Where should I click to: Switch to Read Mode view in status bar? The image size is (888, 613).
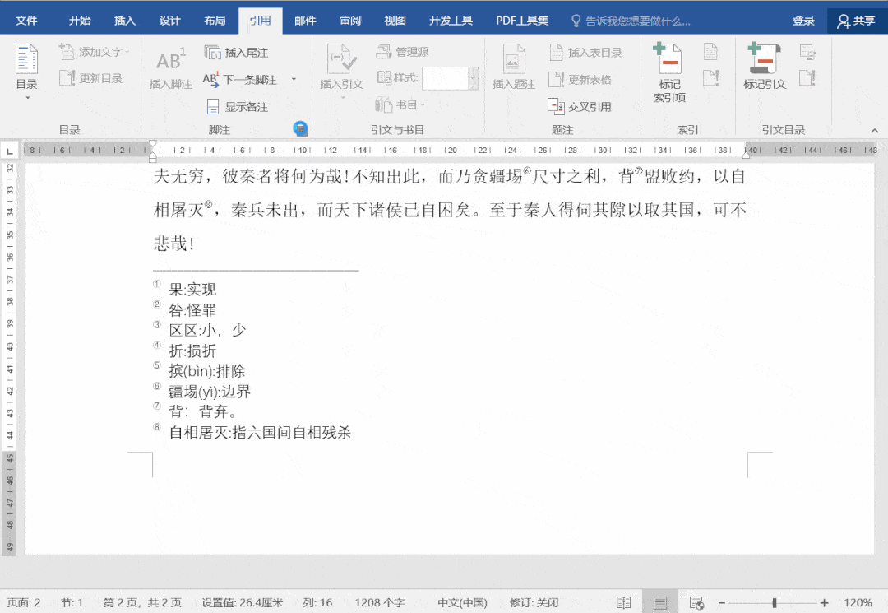624,602
